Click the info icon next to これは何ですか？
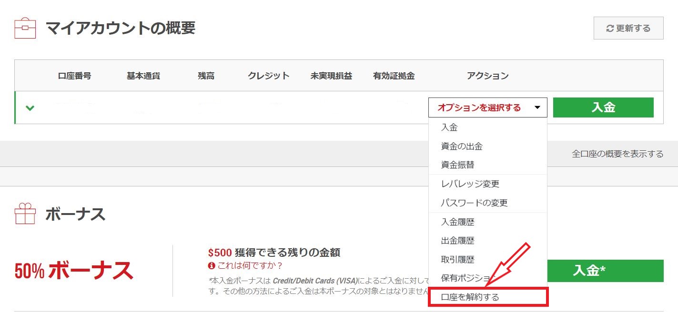 click(212, 265)
